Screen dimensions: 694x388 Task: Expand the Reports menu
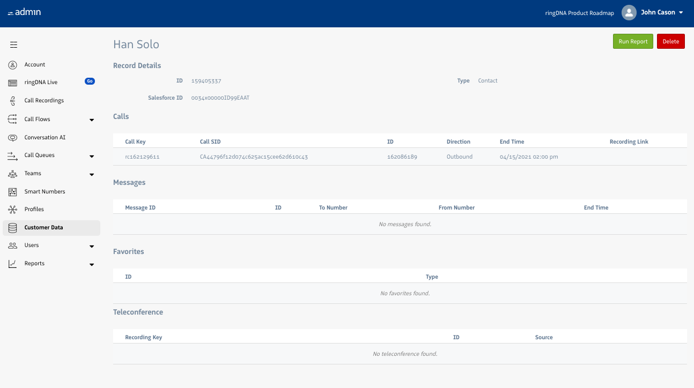(x=92, y=264)
